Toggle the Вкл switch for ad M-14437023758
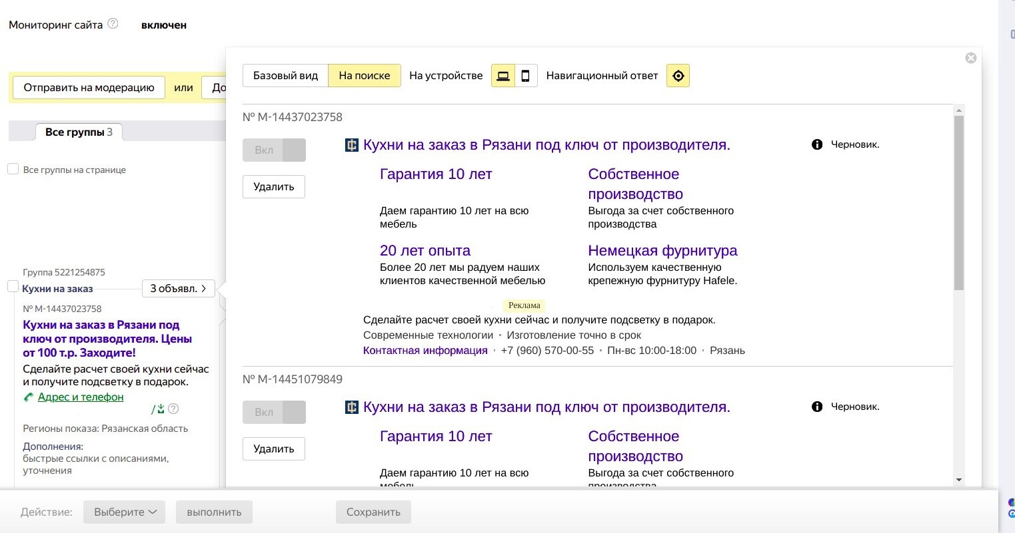1015x533 pixels. coord(274,150)
